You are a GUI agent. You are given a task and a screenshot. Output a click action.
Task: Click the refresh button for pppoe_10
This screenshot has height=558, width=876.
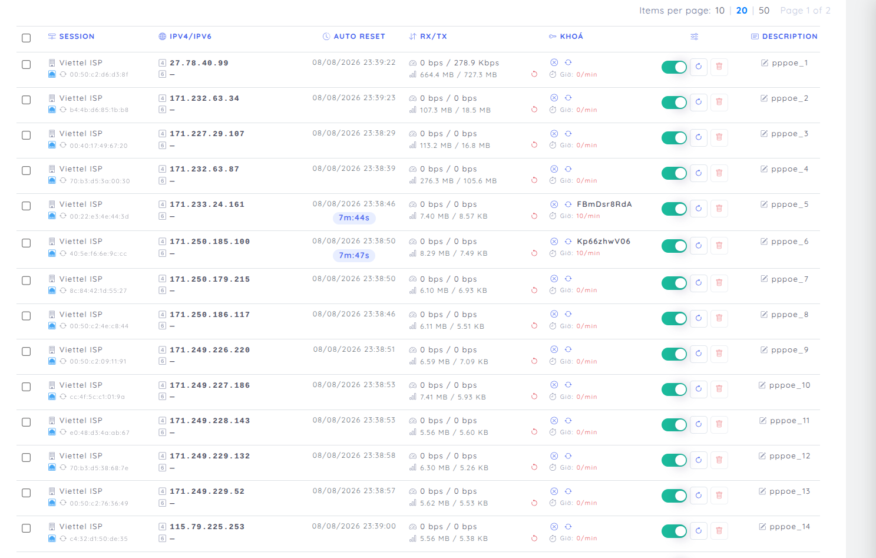[699, 389]
